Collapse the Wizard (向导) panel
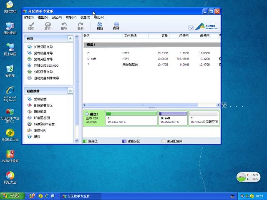 pos(71,39)
